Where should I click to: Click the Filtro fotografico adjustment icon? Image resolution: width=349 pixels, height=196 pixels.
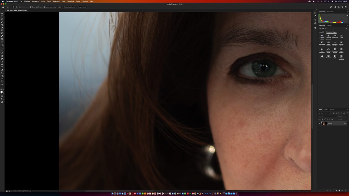coord(322,50)
